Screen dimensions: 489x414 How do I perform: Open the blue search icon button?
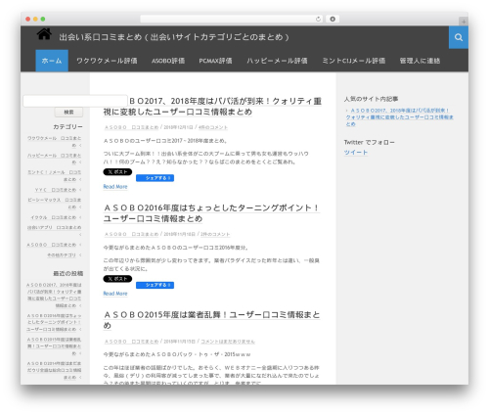point(459,37)
